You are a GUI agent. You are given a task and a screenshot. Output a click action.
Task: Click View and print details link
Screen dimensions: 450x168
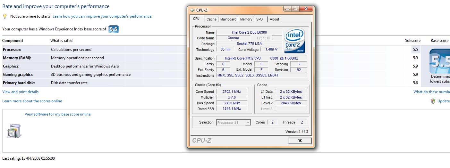(20, 92)
